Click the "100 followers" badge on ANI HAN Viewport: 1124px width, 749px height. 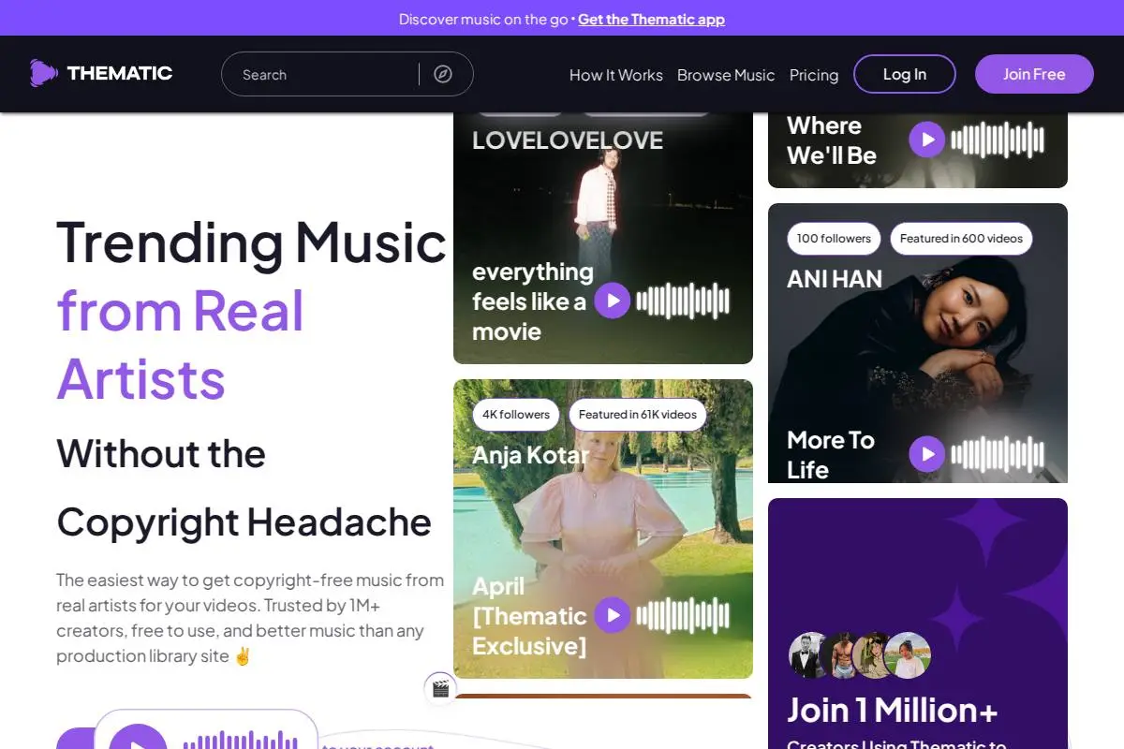[x=834, y=239]
